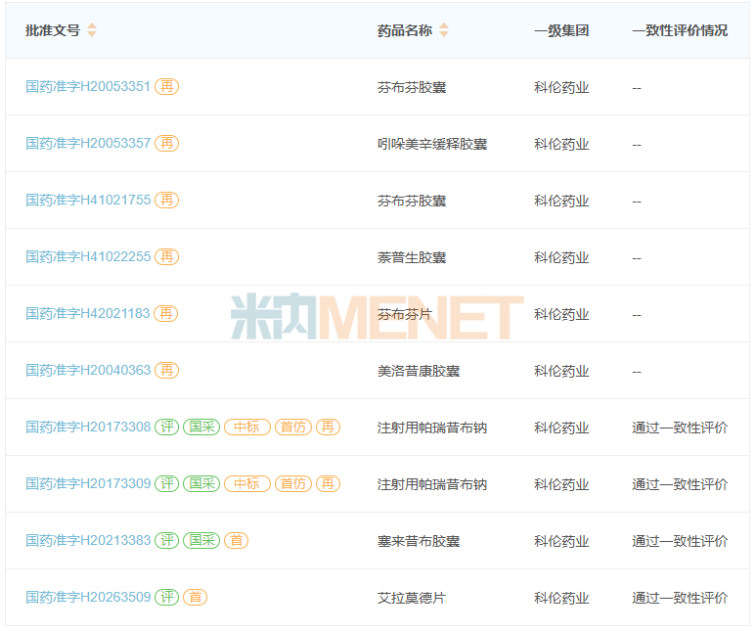The width and height of the screenshot is (755, 631).
Task: Select 注射用帕瑞昔布钠 in H20173308 row
Action: tap(432, 428)
